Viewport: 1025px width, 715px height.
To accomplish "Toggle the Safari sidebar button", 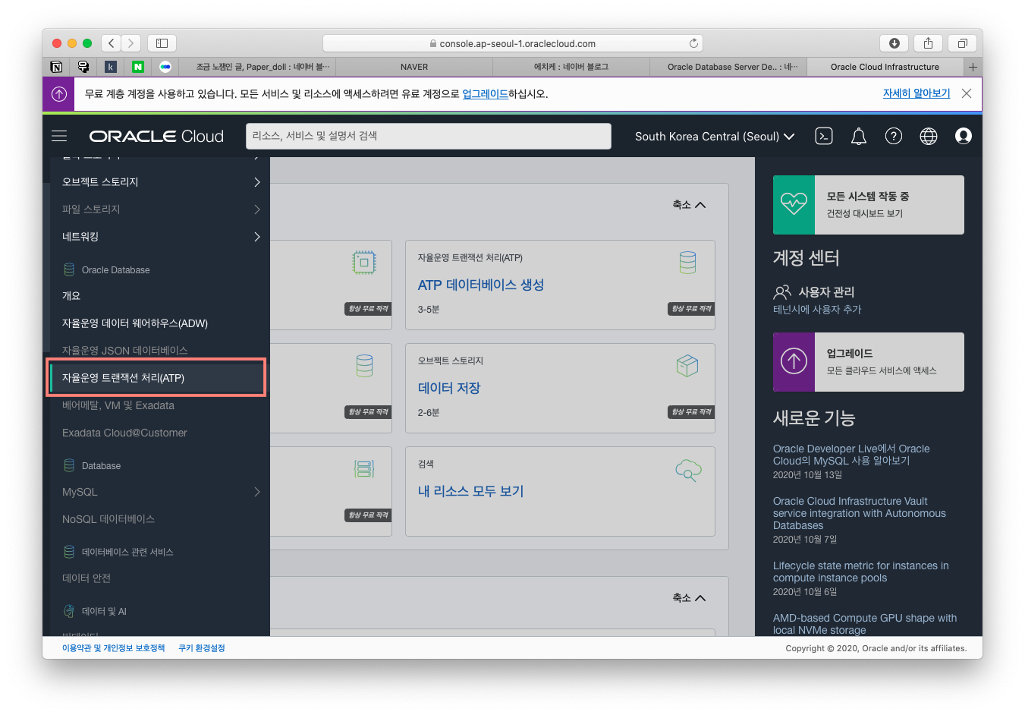I will 162,43.
